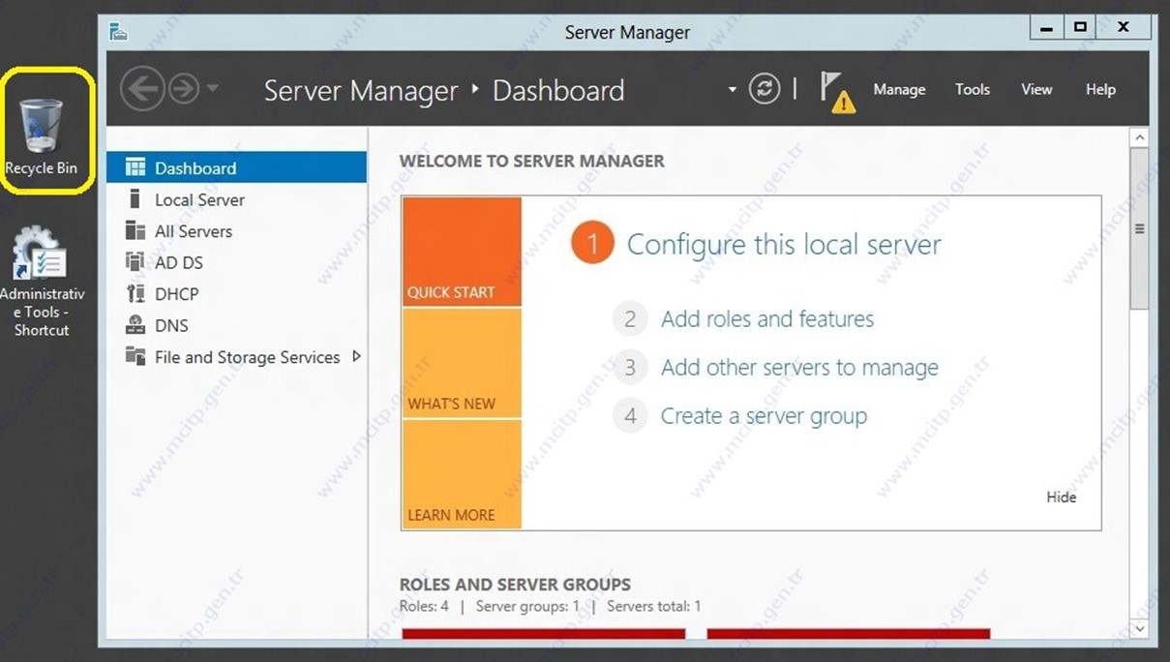Click the All Servers icon

(135, 230)
